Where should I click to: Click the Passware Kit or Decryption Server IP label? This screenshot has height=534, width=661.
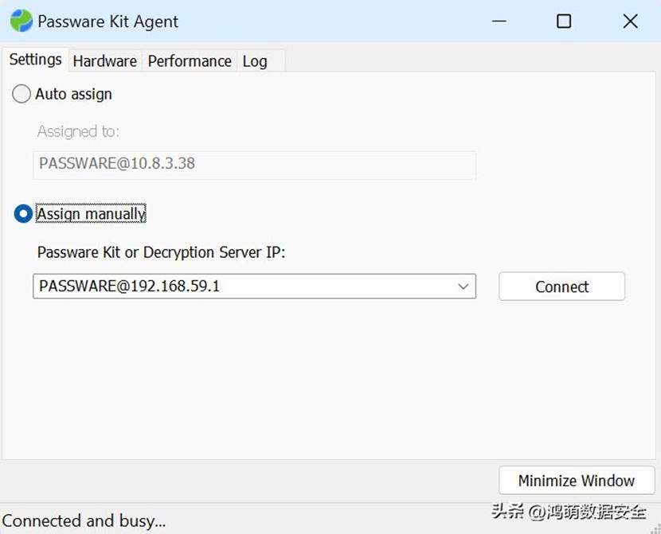161,252
